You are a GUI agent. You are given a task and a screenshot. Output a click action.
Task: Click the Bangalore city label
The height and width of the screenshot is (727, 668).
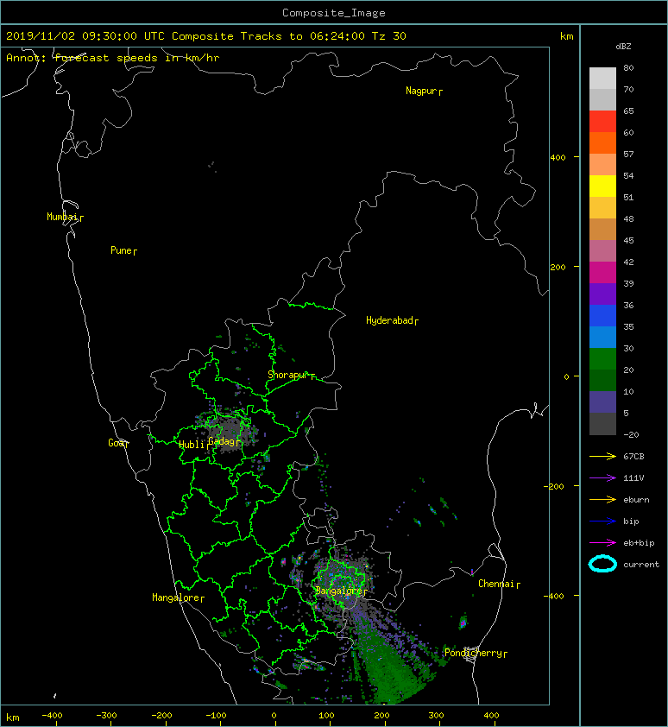coord(338,591)
